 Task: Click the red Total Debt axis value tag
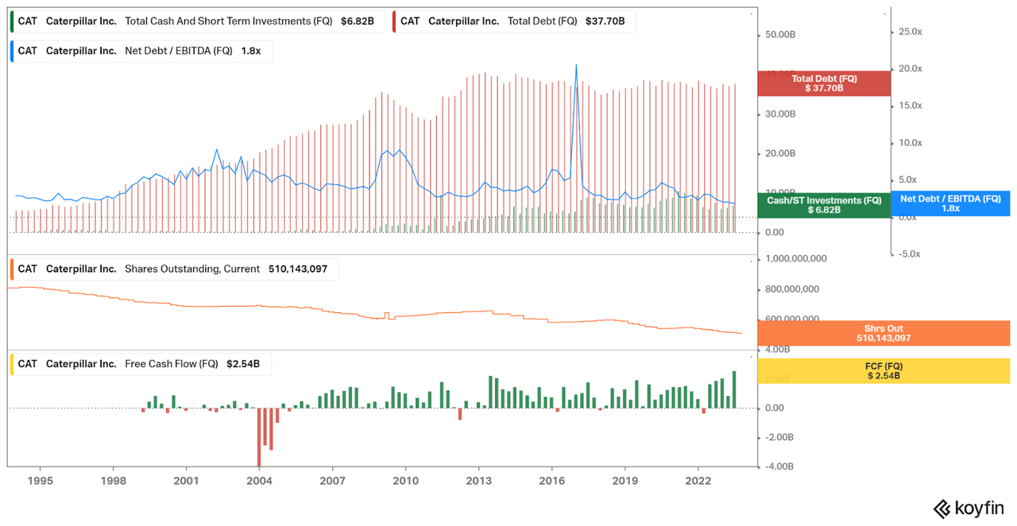point(823,83)
